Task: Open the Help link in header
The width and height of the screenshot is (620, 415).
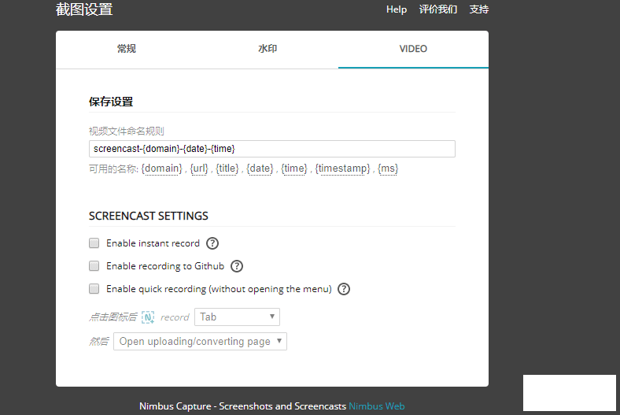Action: click(x=397, y=9)
